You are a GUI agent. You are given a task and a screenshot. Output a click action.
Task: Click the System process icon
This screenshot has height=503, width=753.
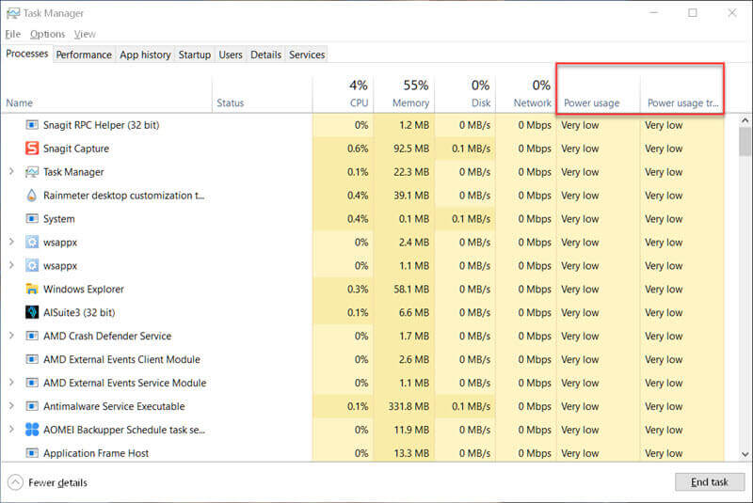click(x=32, y=219)
